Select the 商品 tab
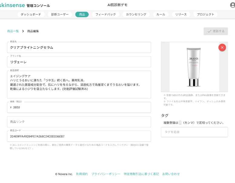Viewport: 235px width, 183px height. [x=82, y=15]
